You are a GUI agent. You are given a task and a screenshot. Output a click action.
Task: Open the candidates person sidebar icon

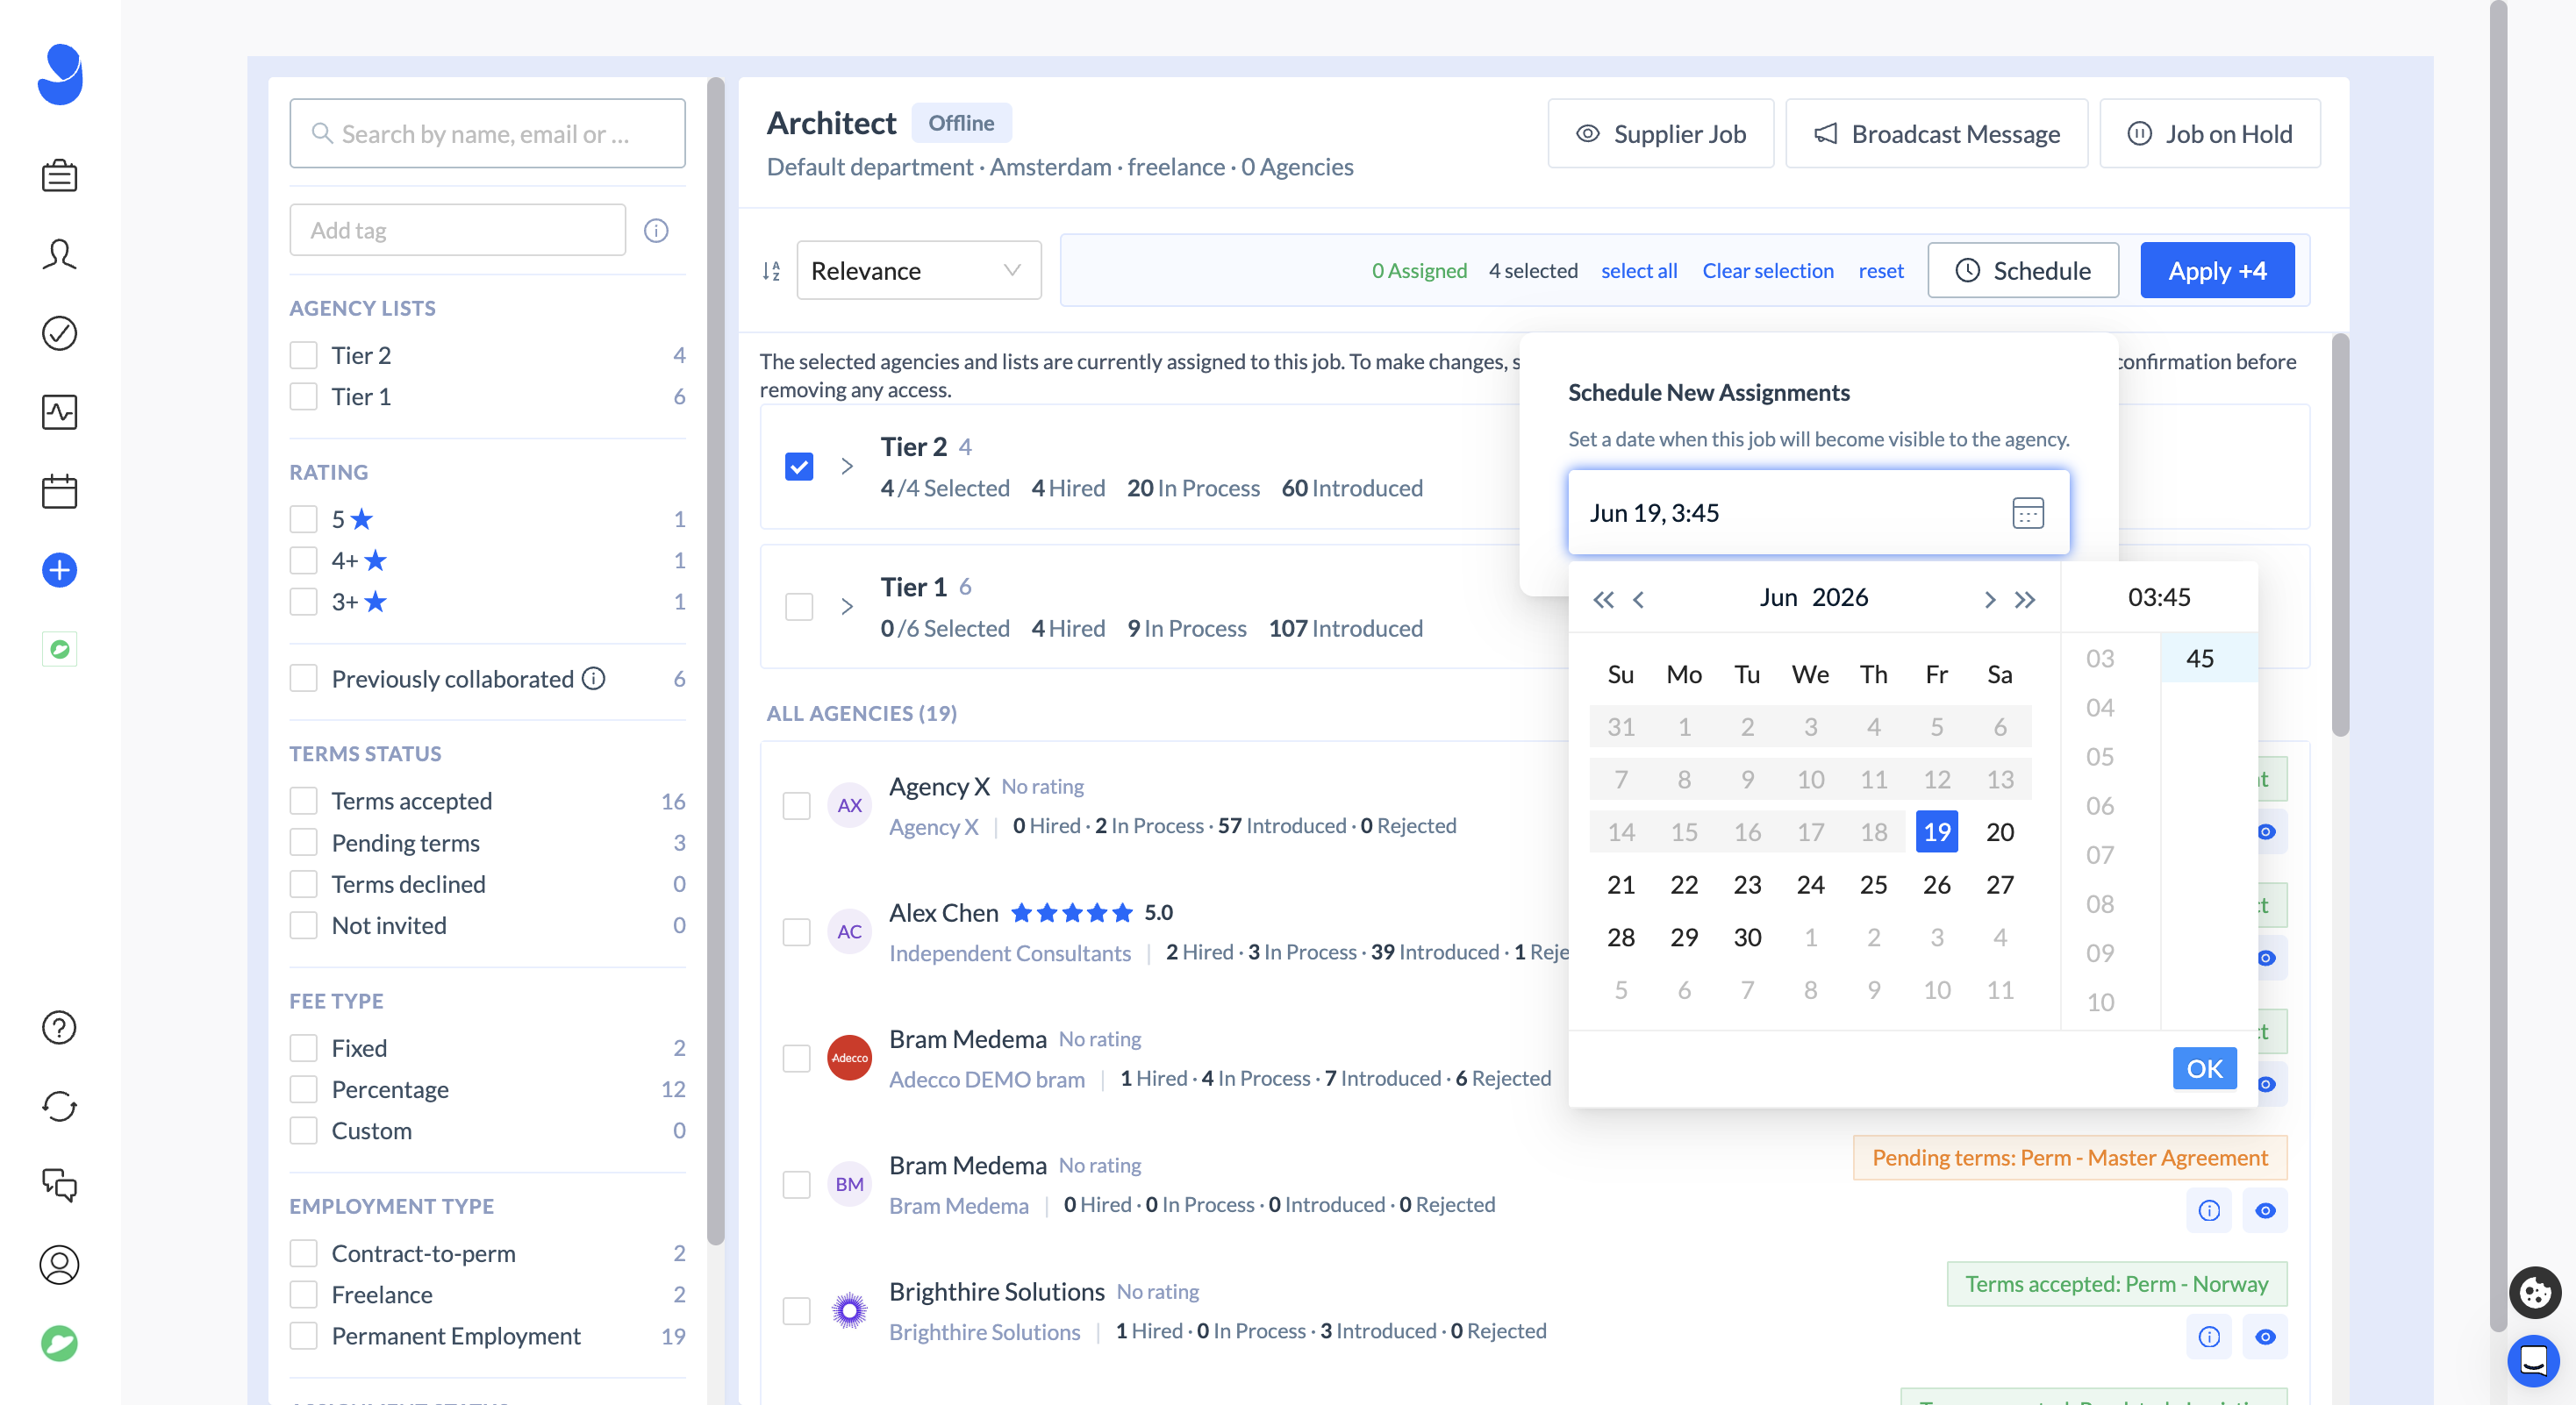[59, 255]
